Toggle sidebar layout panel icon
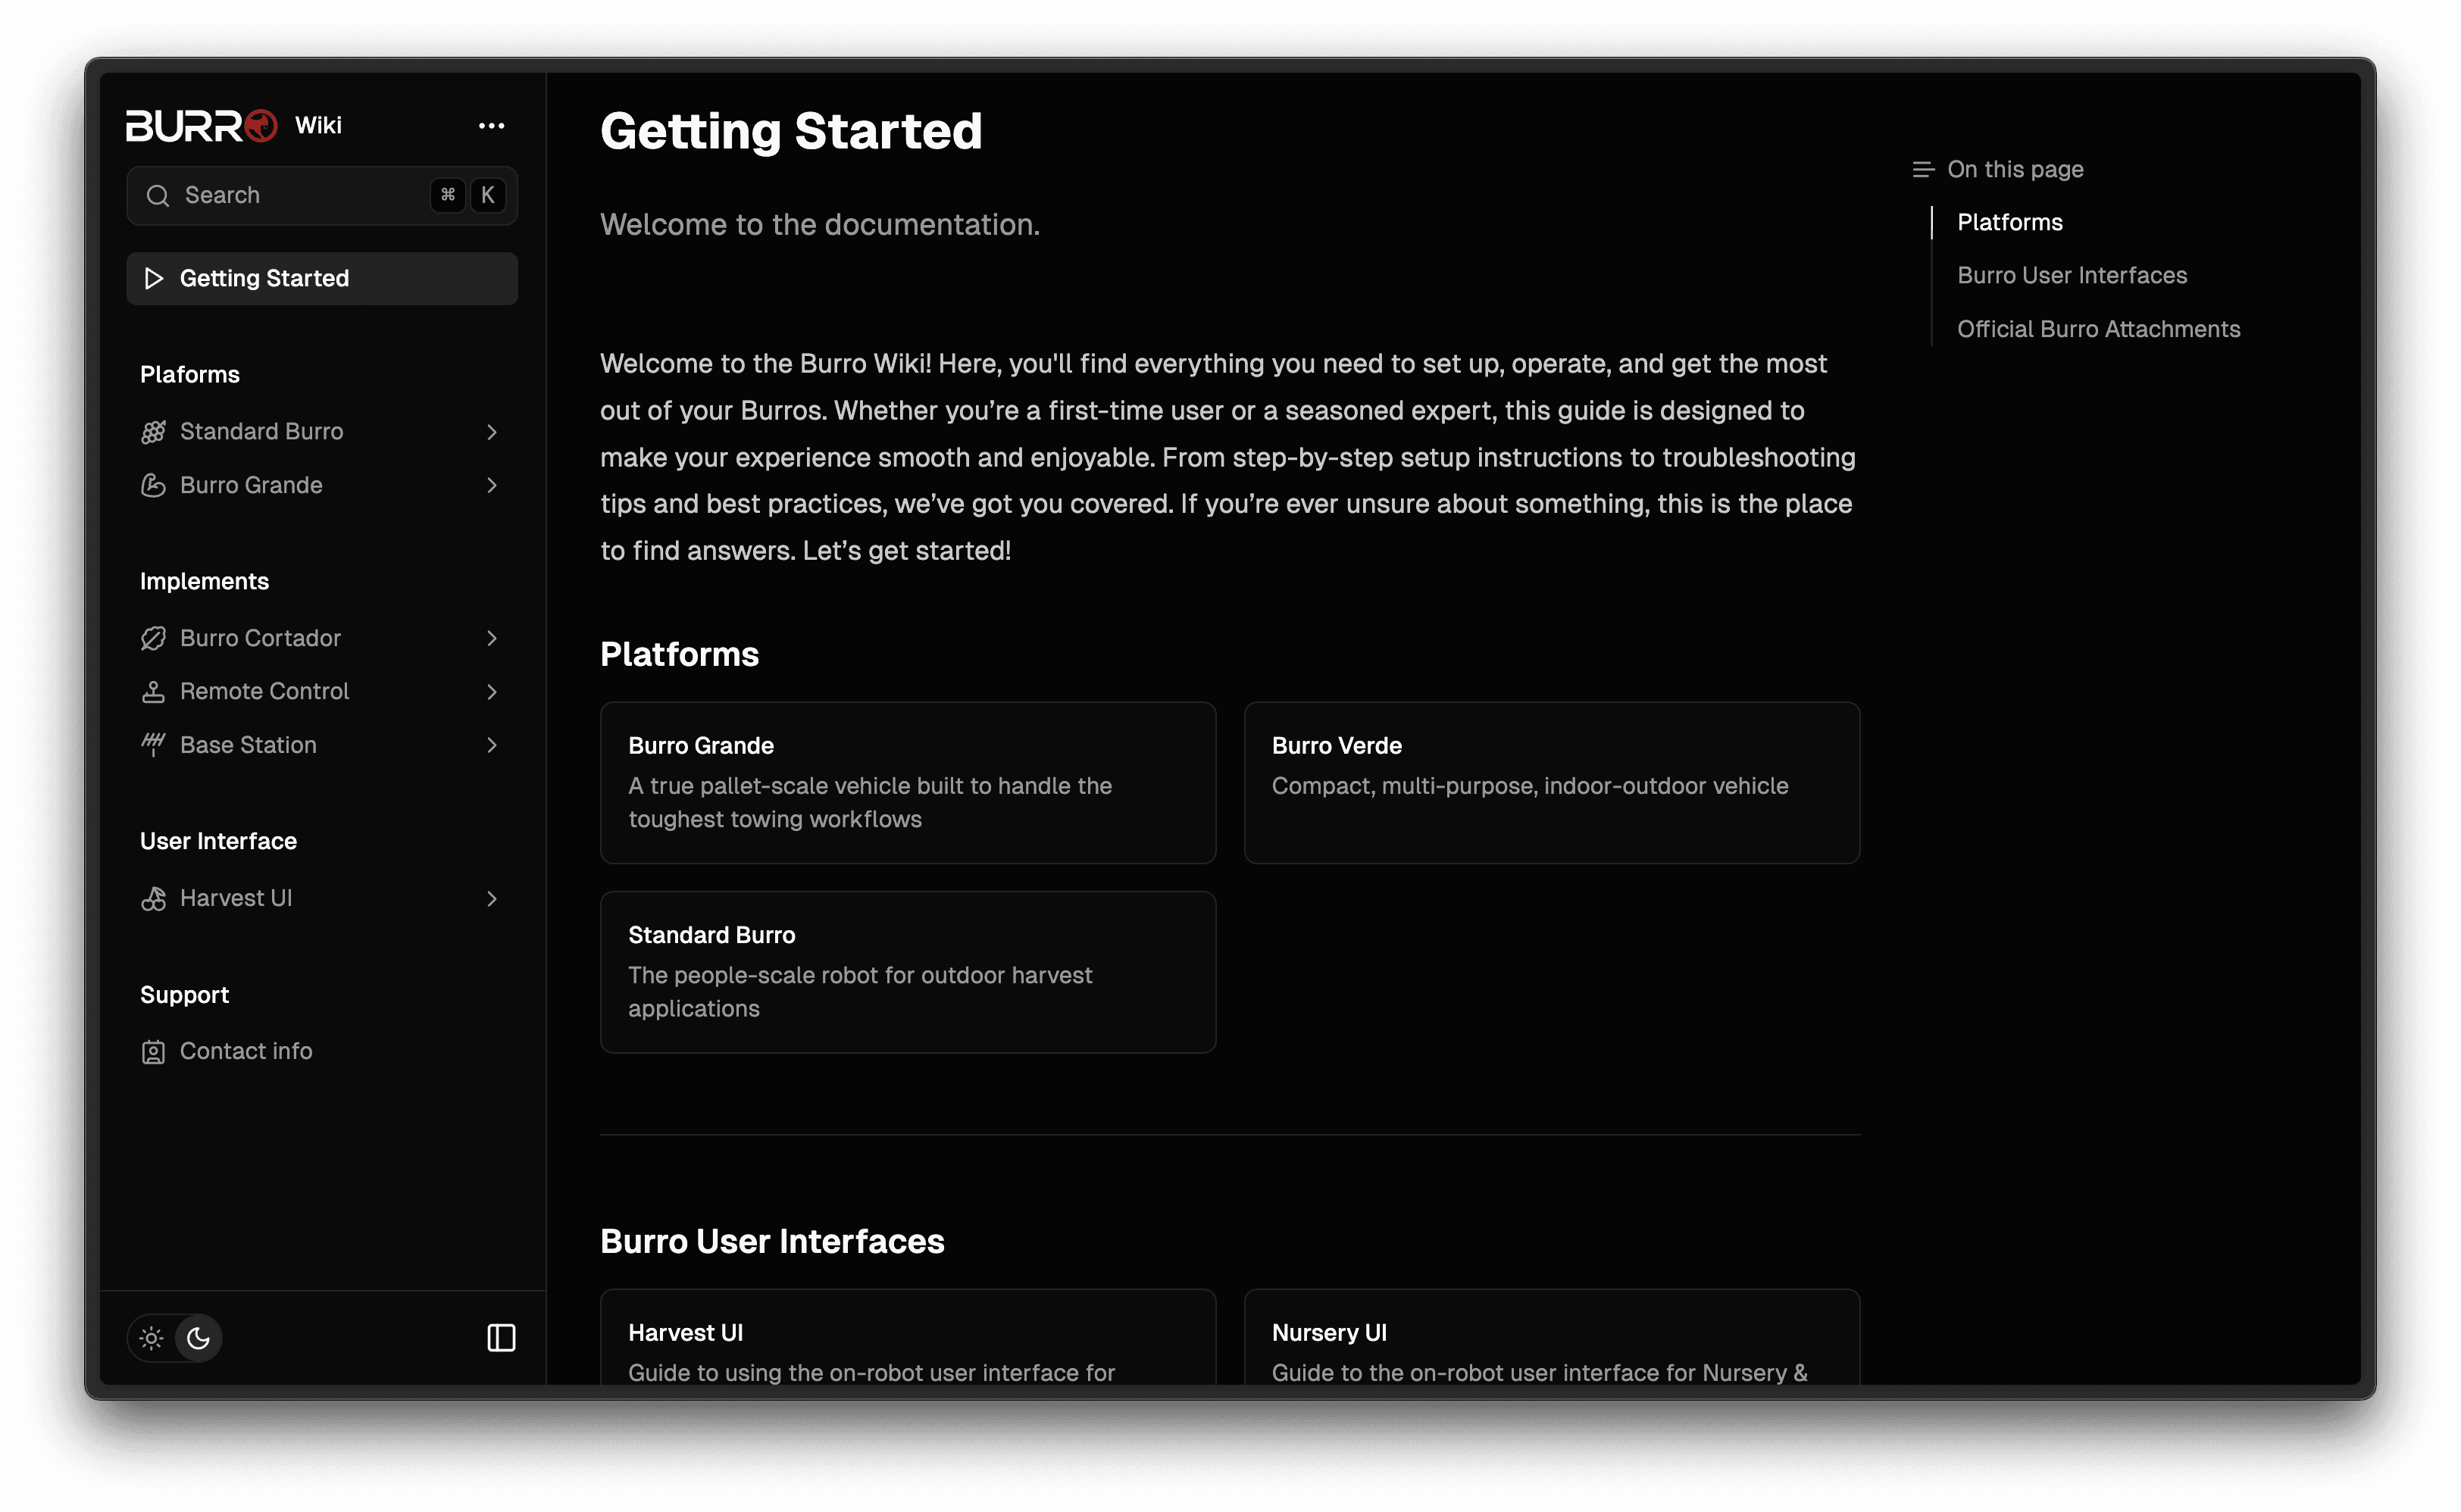 coord(501,1338)
